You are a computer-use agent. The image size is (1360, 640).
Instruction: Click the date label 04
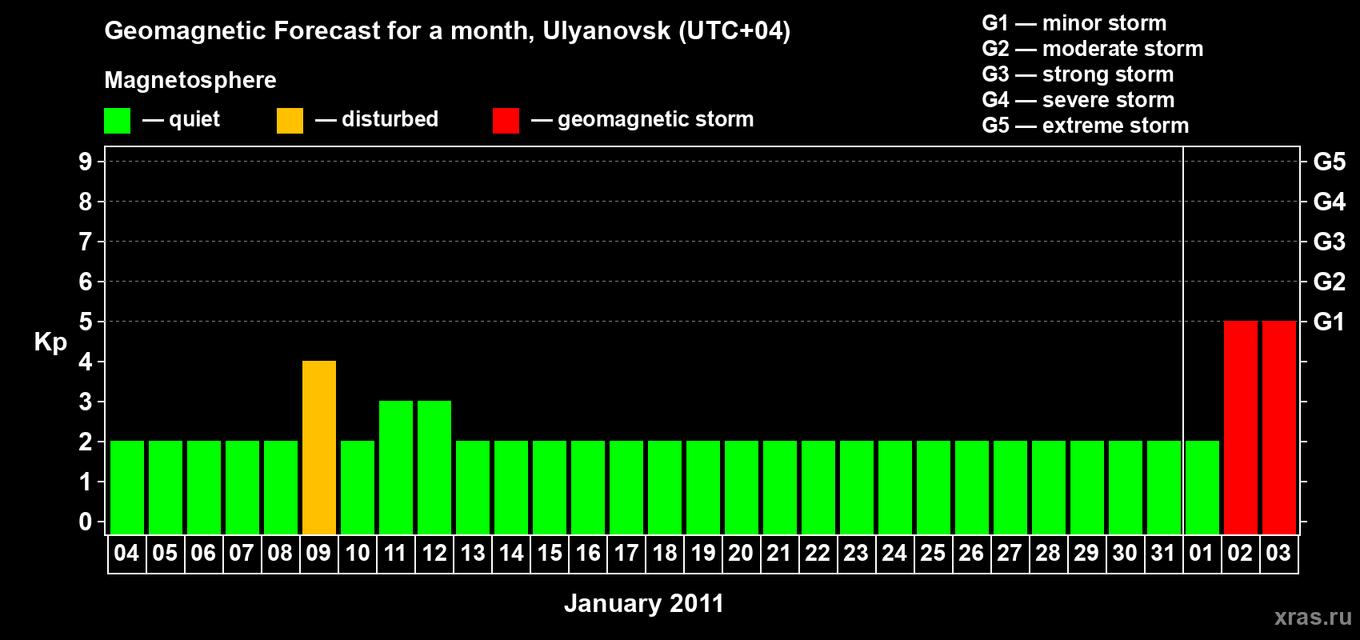126,554
